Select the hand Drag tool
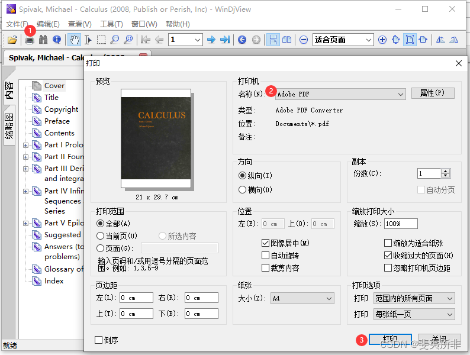The image size is (470, 355). point(74,40)
